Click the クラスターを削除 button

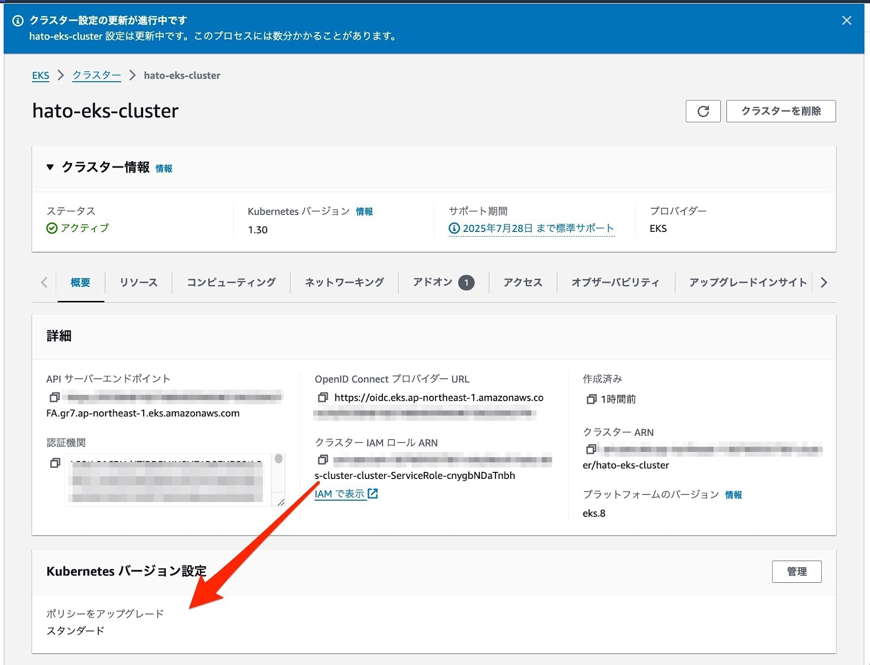pos(781,111)
